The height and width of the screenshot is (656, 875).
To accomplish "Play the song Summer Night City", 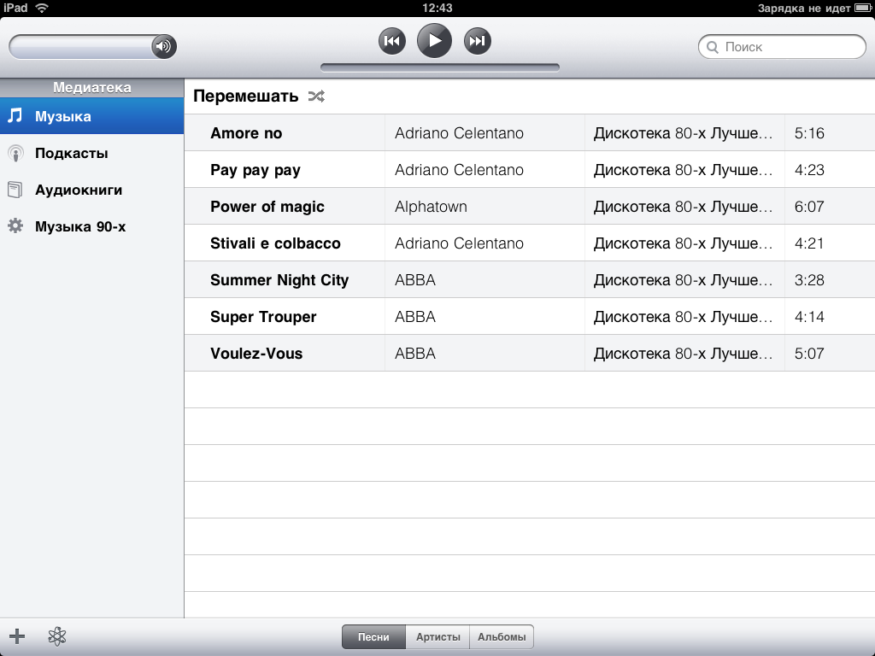I will pos(279,280).
